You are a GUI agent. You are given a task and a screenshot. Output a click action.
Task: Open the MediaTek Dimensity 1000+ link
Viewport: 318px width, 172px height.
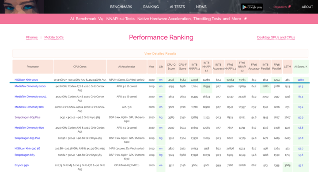click(x=30, y=86)
